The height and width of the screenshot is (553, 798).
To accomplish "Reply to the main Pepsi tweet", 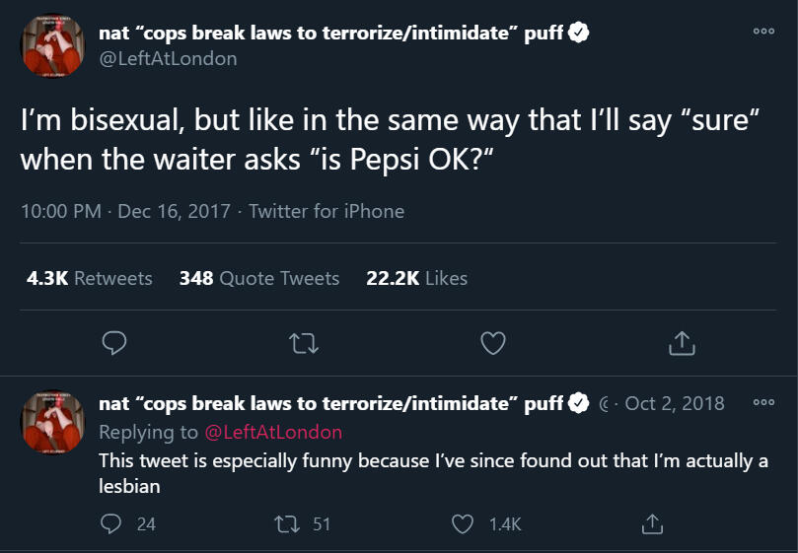I will (x=114, y=342).
